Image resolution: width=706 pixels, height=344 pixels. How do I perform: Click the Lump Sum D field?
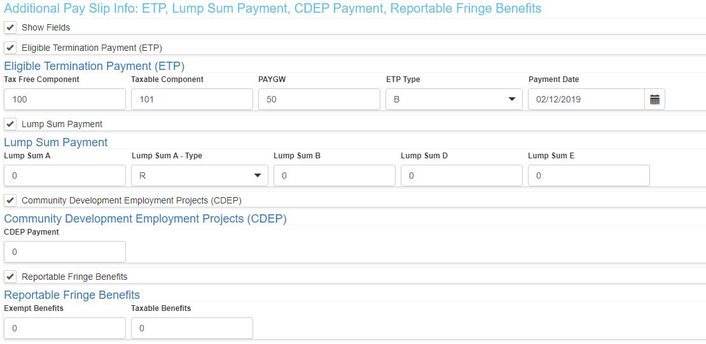point(462,175)
